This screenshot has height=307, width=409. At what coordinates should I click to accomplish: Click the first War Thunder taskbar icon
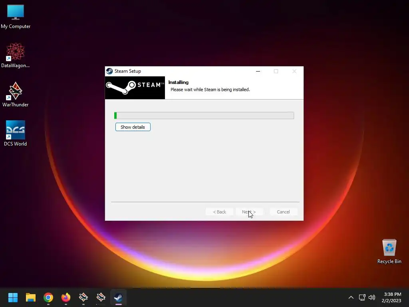click(x=83, y=297)
